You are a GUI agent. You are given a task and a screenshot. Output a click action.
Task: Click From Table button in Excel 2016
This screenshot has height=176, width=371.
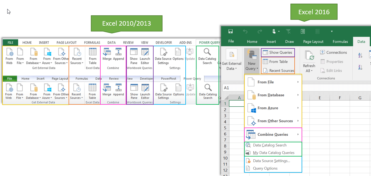(275, 62)
